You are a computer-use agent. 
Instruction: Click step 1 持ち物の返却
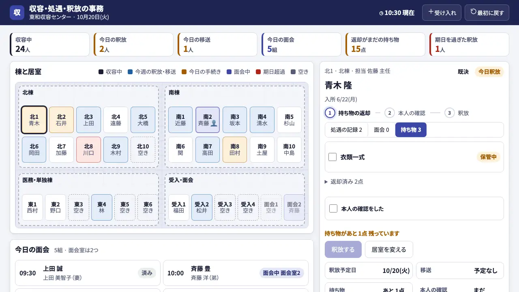(x=348, y=113)
